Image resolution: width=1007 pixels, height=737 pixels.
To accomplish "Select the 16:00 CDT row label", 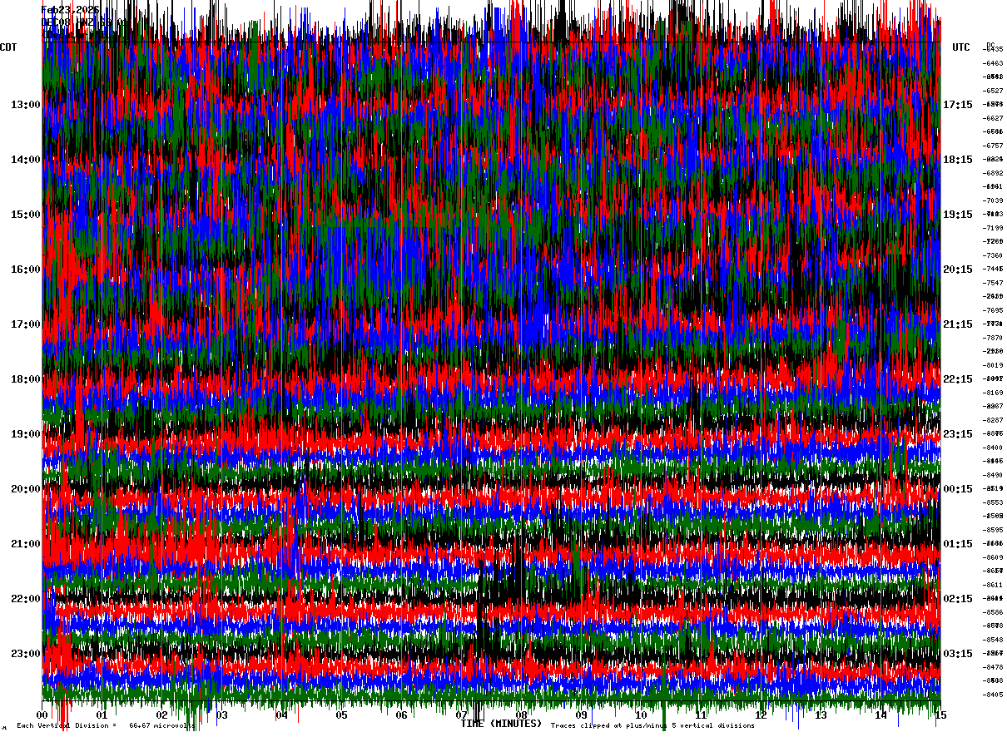I will tap(26, 270).
